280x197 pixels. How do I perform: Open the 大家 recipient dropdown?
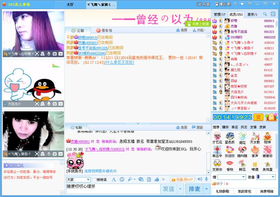coord(78,179)
